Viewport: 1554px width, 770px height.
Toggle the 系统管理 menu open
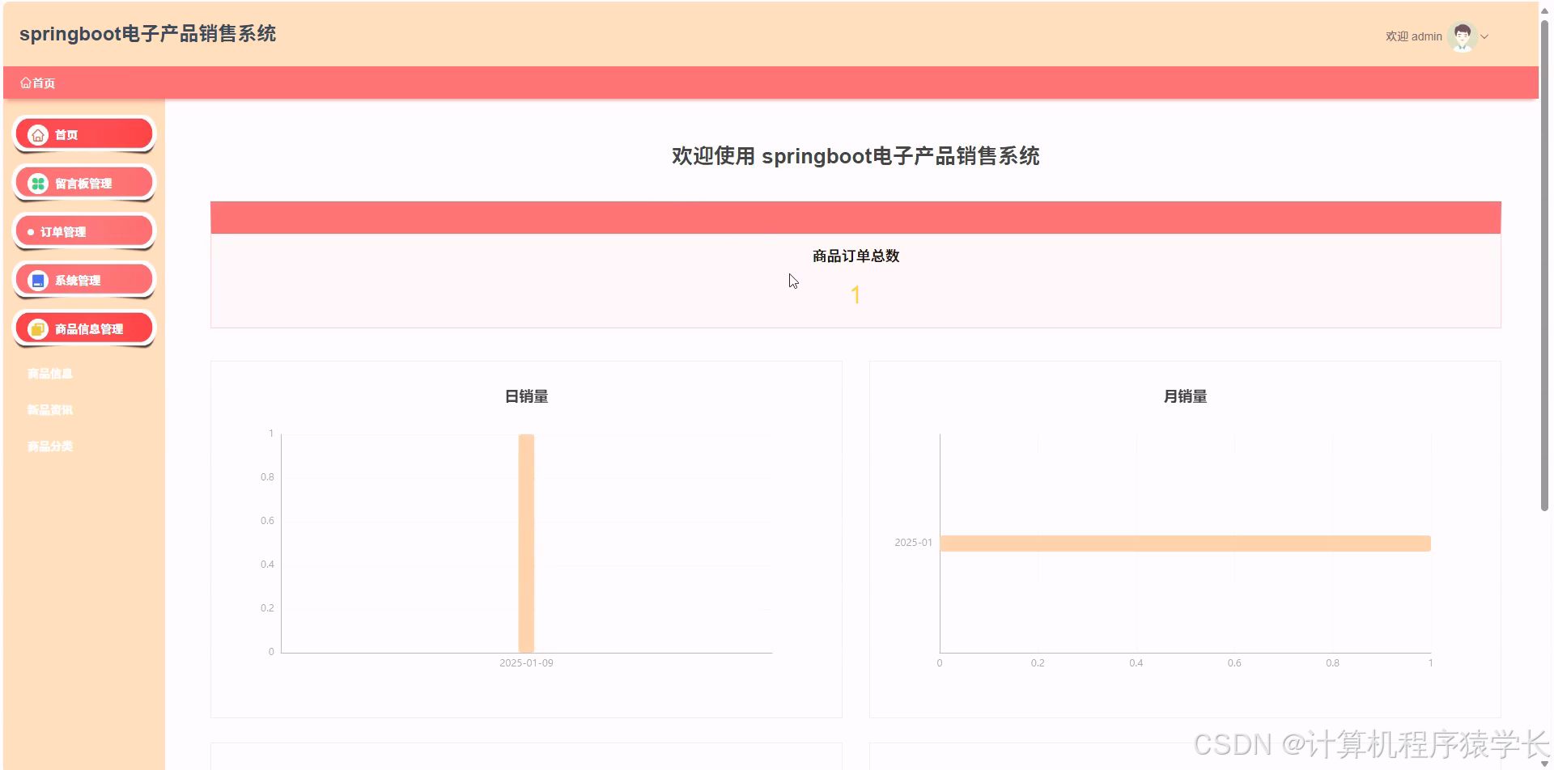pos(83,279)
